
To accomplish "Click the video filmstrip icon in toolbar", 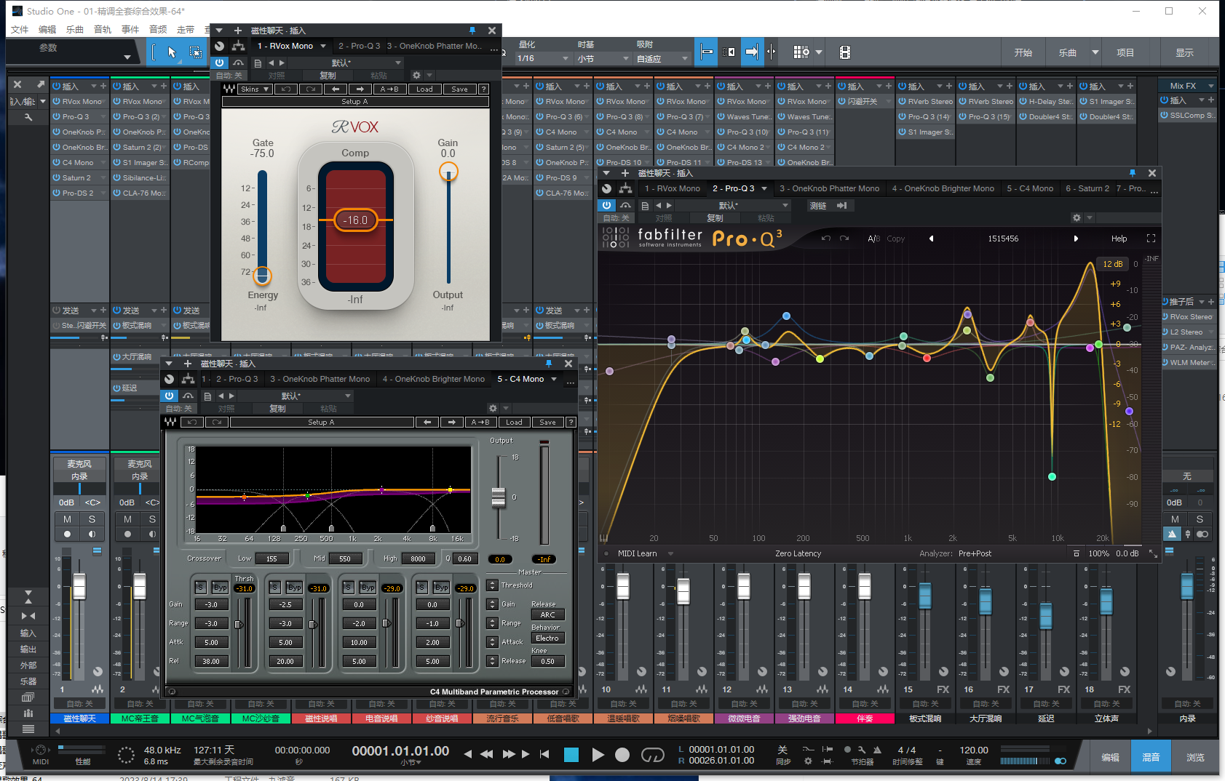I will (x=844, y=52).
